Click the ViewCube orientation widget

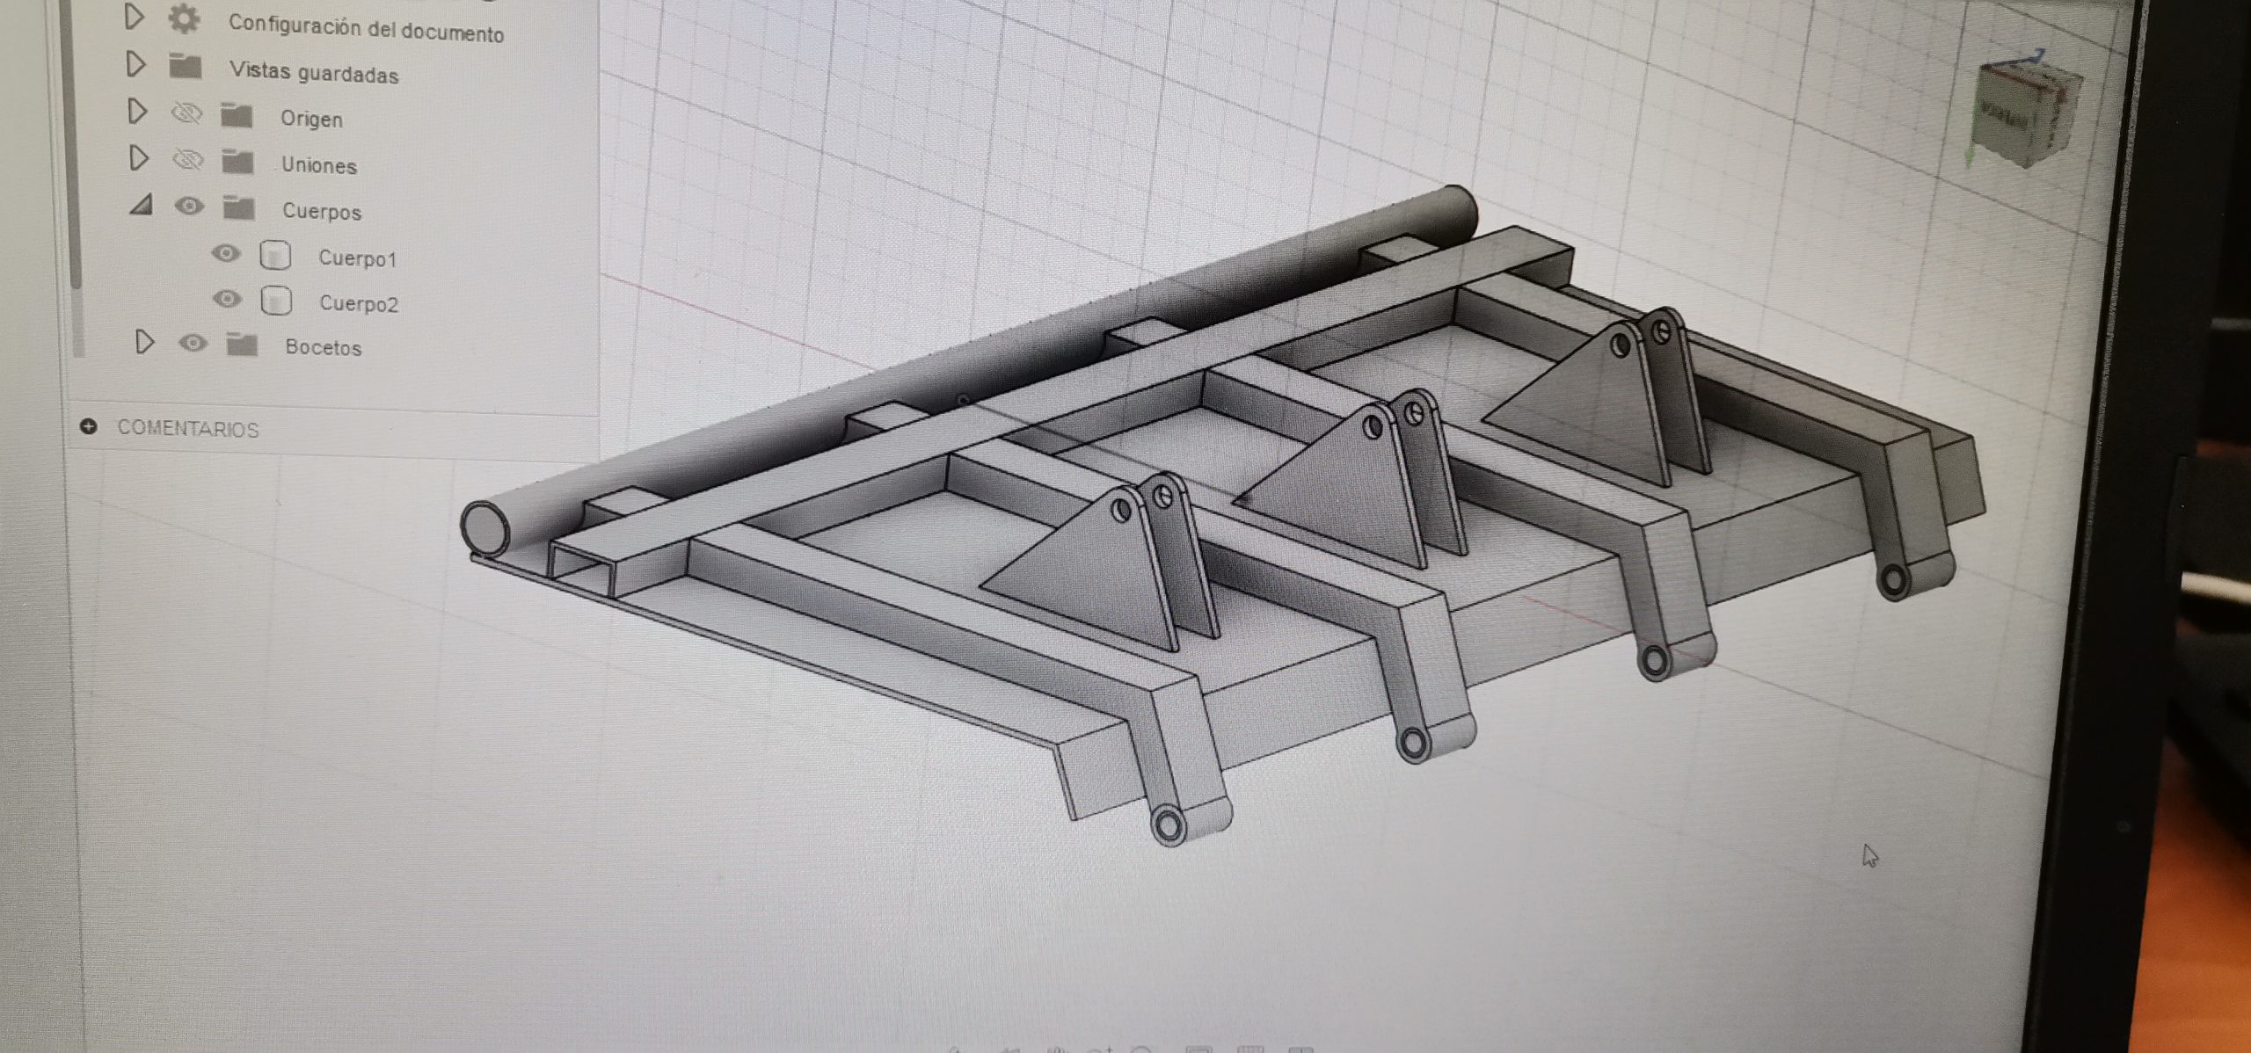pos(2028,113)
